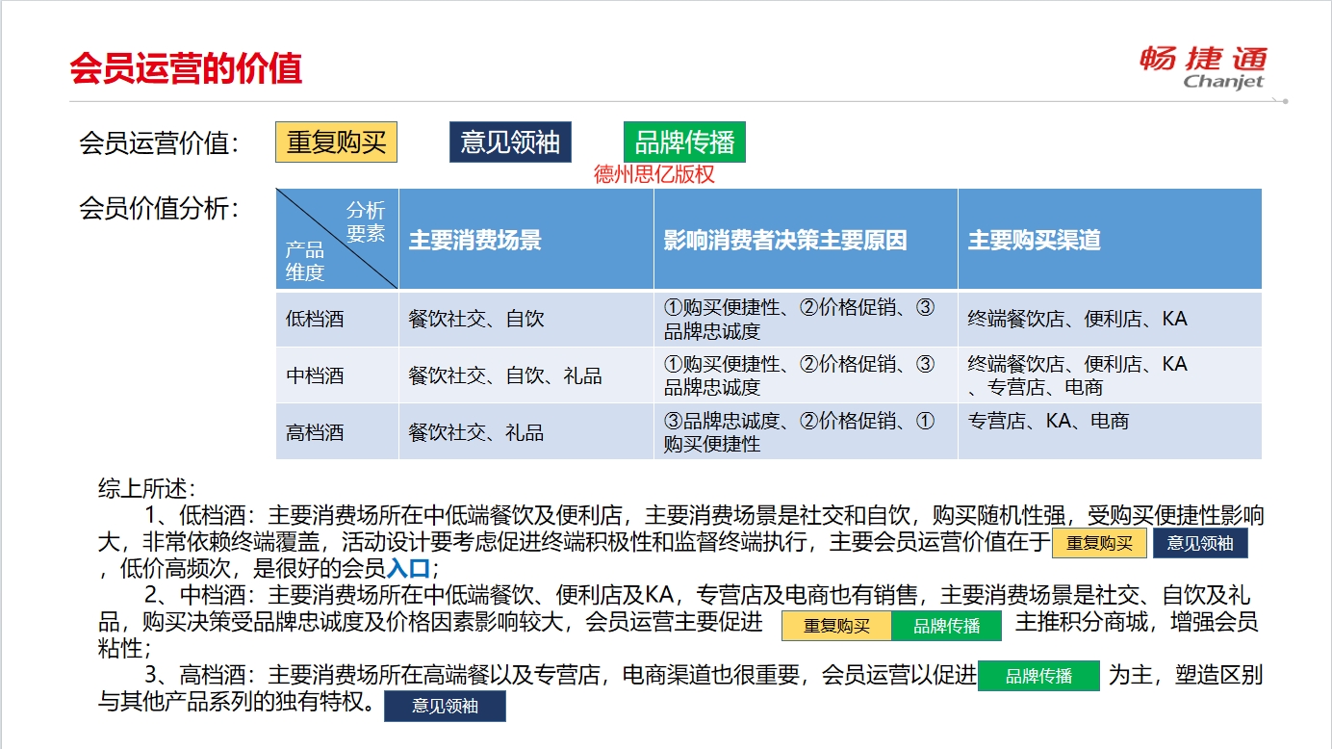Screen dimensions: 1332x749
Task: Click the large yellow 重复购买 tag at top
Action: point(336,142)
